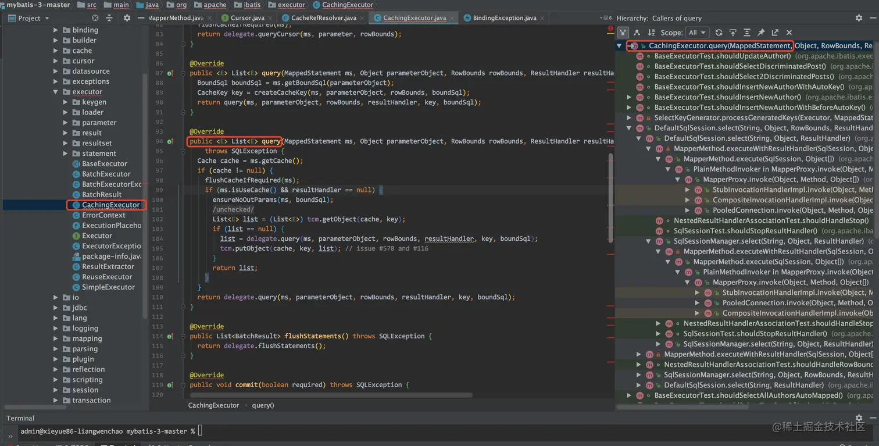Expand the builder folder
This screenshot has width=879, height=446.
pyautogui.click(x=56, y=41)
